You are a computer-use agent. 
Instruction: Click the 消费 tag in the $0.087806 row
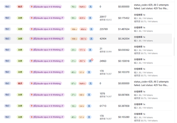point(20,95)
